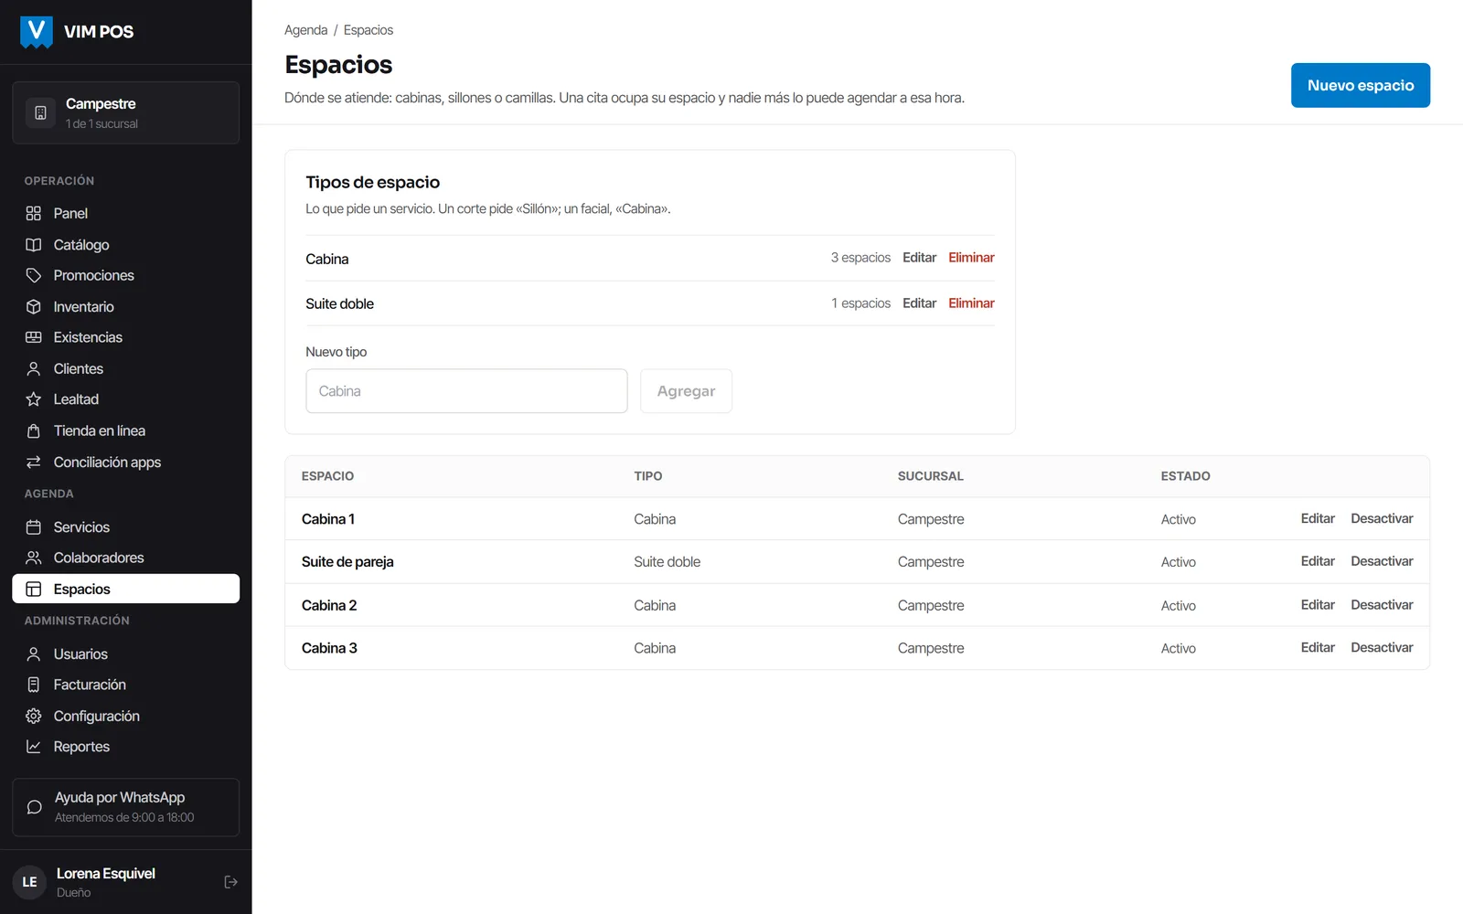This screenshot has width=1463, height=914.
Task: Open the Agenda breadcrumb link
Action: point(305,30)
